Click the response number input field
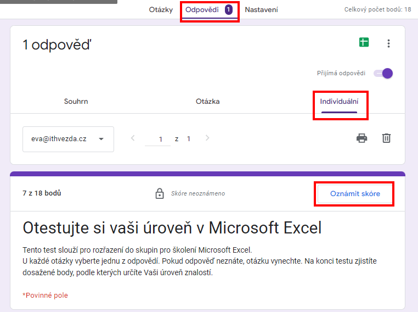This screenshot has width=418, height=312. pos(157,140)
